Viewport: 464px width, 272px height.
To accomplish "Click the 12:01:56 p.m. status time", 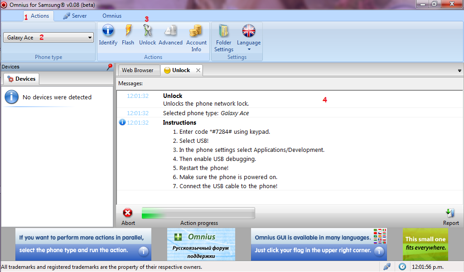I will [428, 267].
